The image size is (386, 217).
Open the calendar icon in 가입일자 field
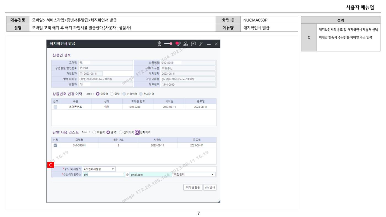(x=81, y=74)
